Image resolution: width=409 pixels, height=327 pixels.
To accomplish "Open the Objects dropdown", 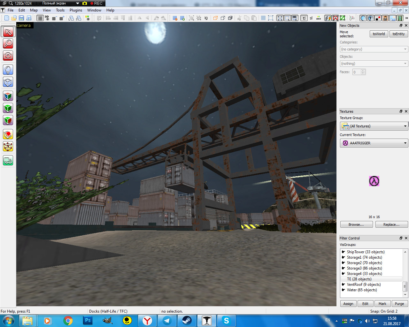I will [374, 64].
